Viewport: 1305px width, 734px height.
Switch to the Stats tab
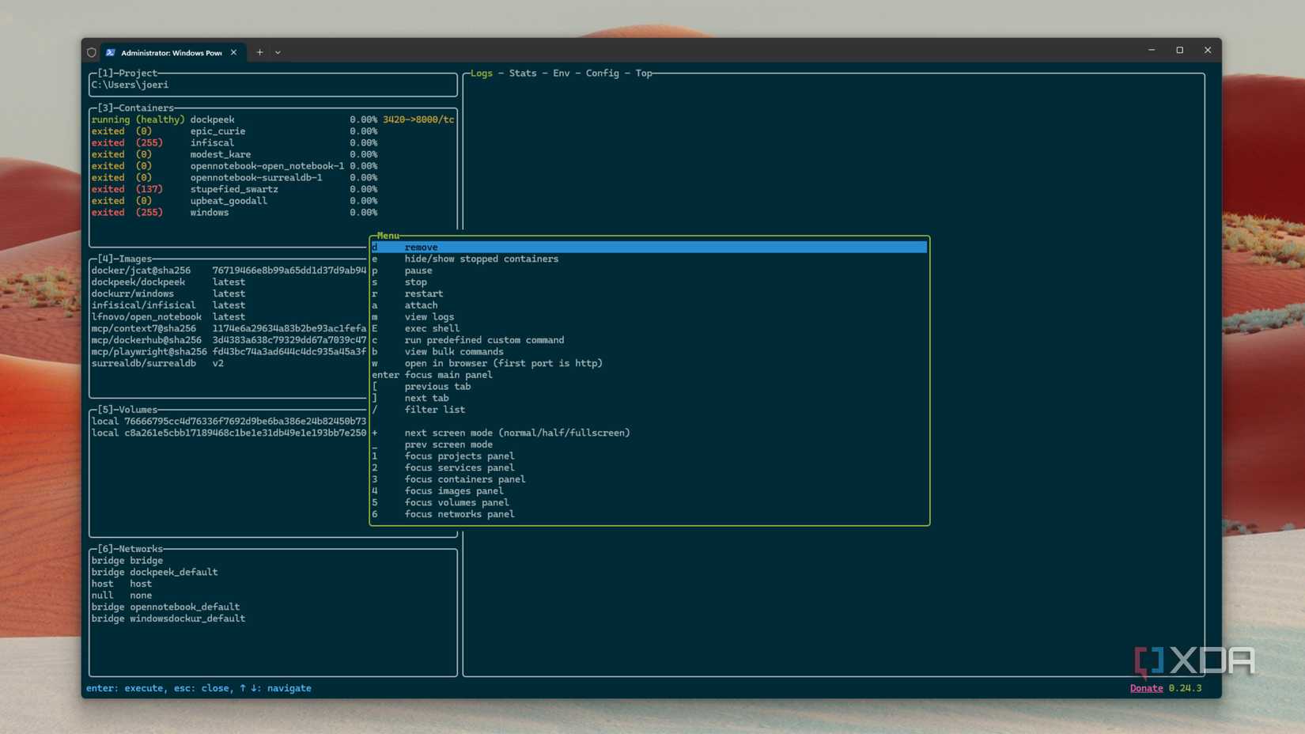tap(523, 73)
